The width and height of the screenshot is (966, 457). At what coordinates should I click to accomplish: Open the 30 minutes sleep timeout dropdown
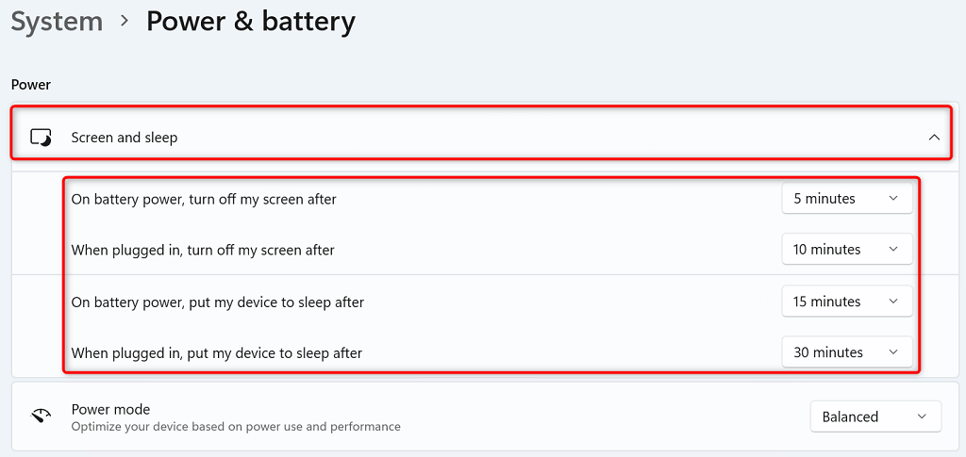coord(846,352)
